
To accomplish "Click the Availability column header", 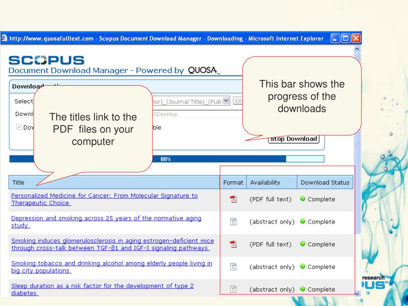I will 272,182.
